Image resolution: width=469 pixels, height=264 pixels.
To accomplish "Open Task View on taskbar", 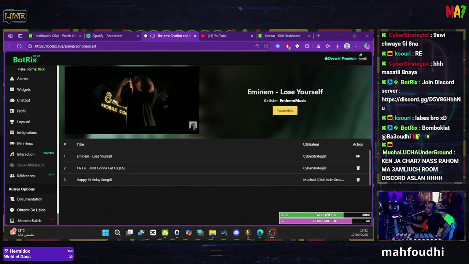I will (x=129, y=232).
